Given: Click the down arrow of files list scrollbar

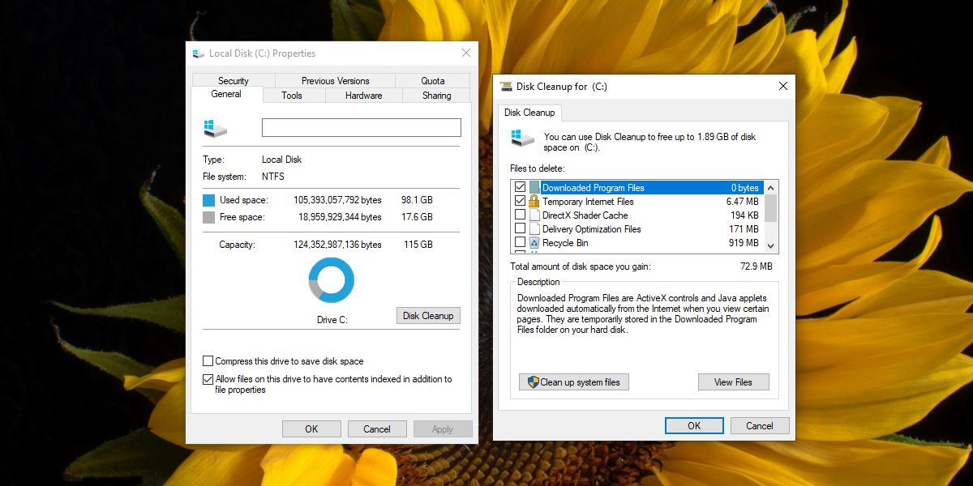Looking at the screenshot, I should click(x=771, y=245).
